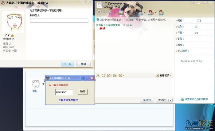This screenshot has height=131, width=215.
Task: Expand the block user icon's dropdown arrow
Action: pos(155,13)
